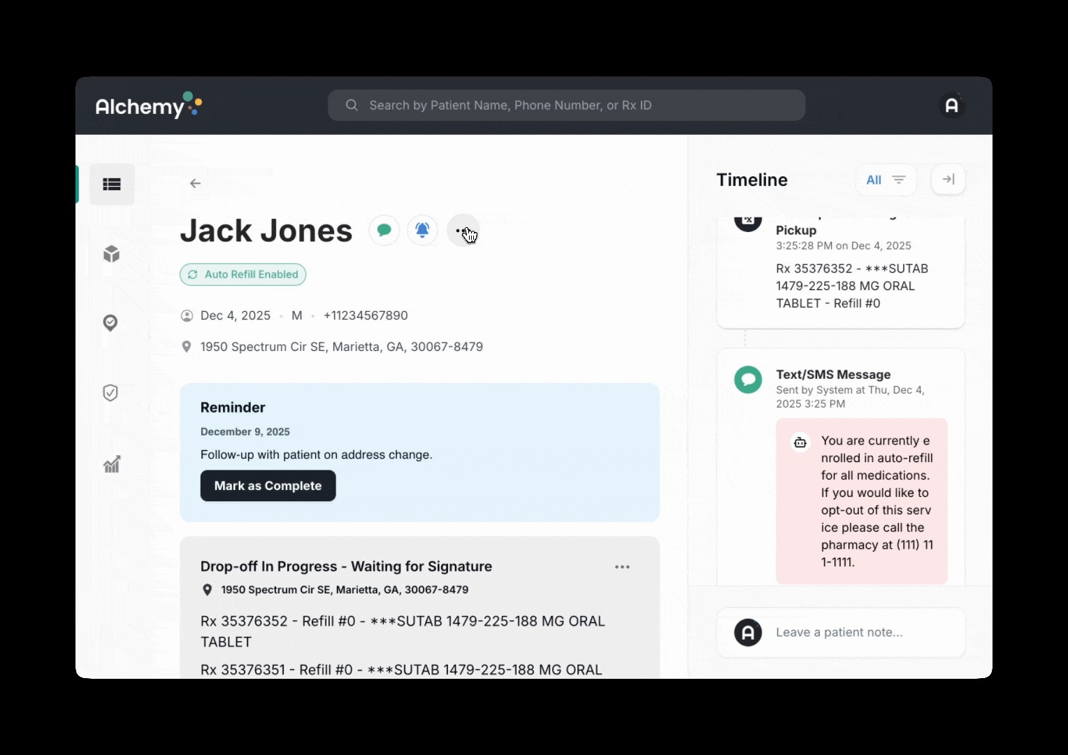Open the analytics chart sidebar icon
The image size is (1068, 755).
click(112, 464)
